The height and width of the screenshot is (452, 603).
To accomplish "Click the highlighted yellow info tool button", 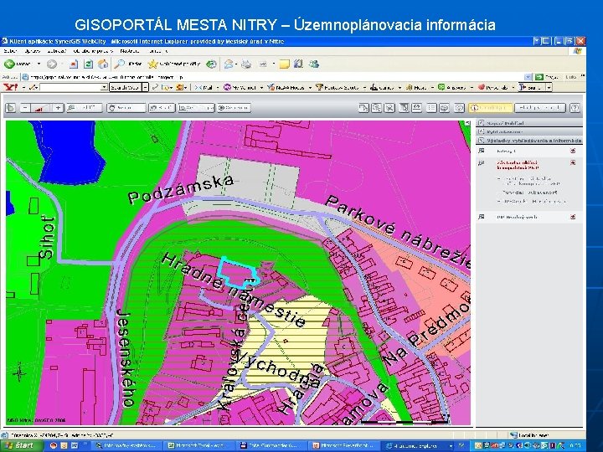I will coord(490,108).
